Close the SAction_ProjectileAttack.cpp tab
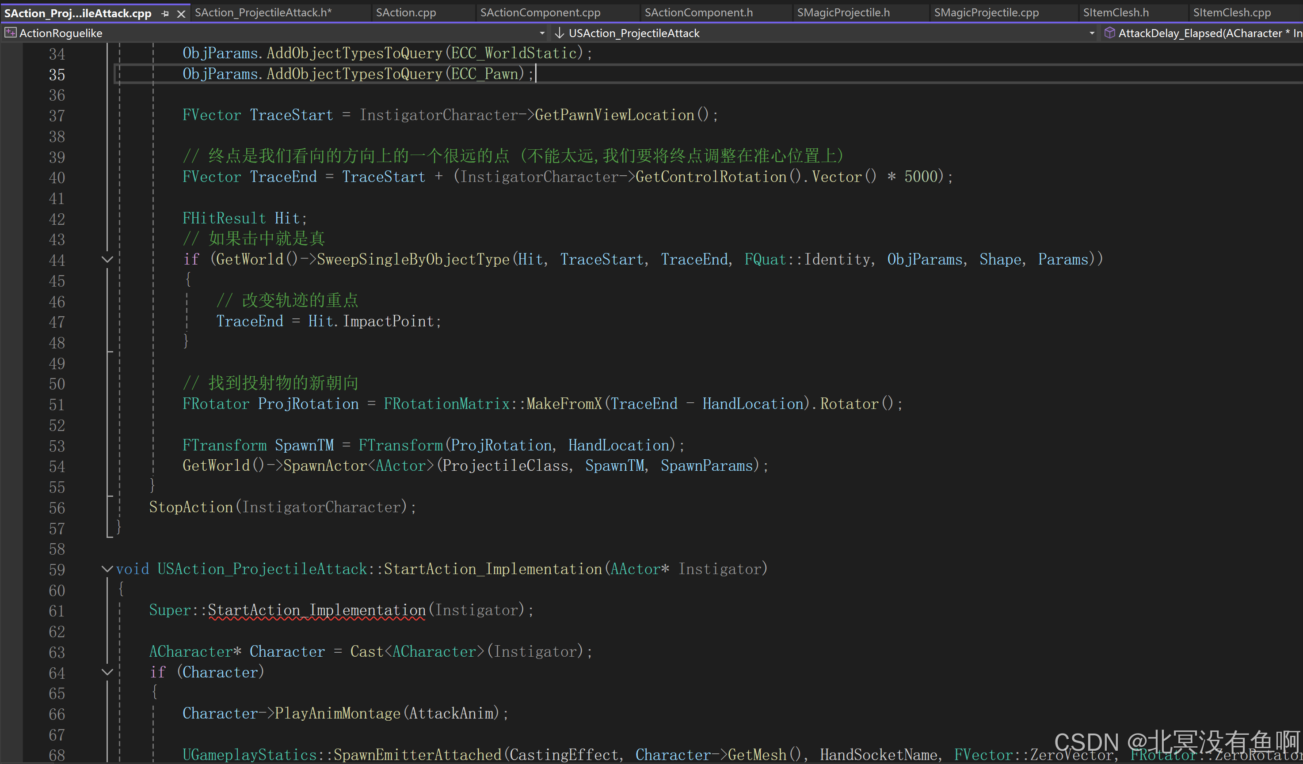Screen dimensions: 1303x764 [x=181, y=13]
